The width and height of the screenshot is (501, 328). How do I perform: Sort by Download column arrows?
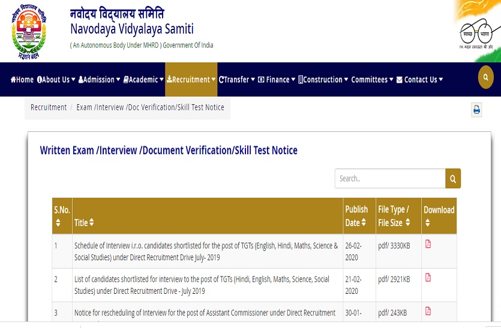coord(428,222)
